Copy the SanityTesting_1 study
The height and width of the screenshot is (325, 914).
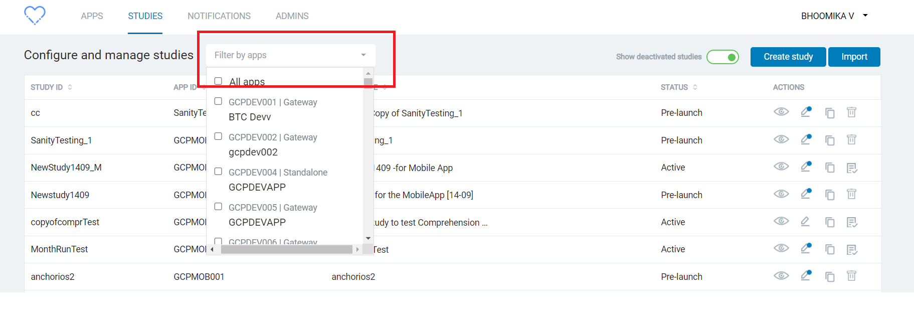click(x=830, y=140)
